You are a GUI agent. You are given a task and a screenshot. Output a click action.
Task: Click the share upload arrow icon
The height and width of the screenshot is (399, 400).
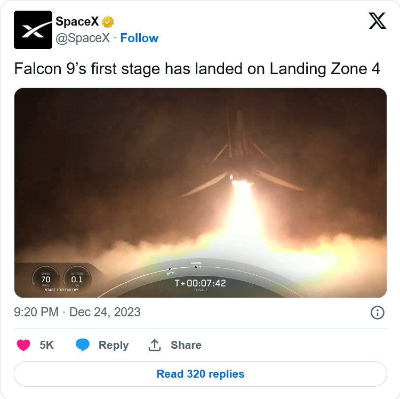click(155, 345)
